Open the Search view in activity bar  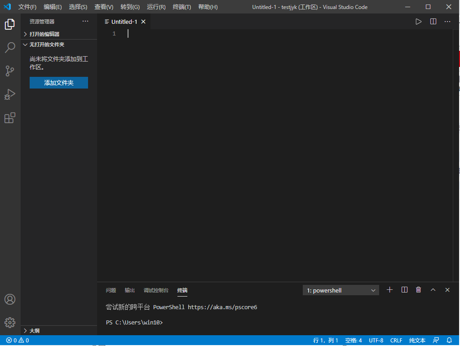tap(10, 47)
